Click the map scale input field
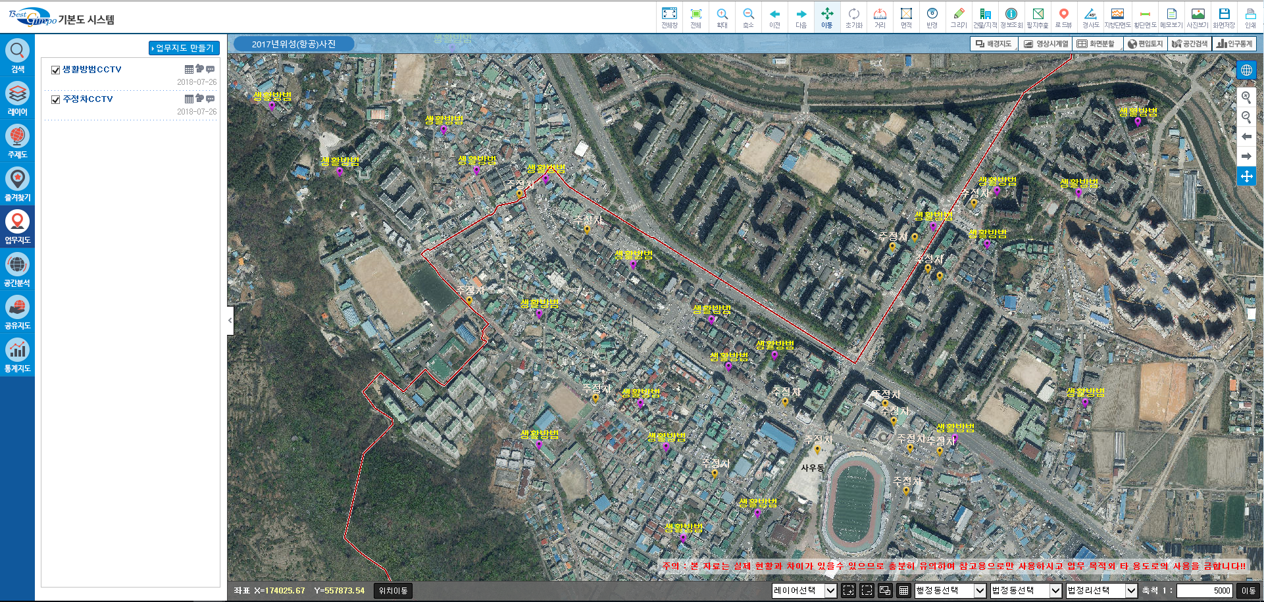Screen dimensions: 1264x602 1204,591
